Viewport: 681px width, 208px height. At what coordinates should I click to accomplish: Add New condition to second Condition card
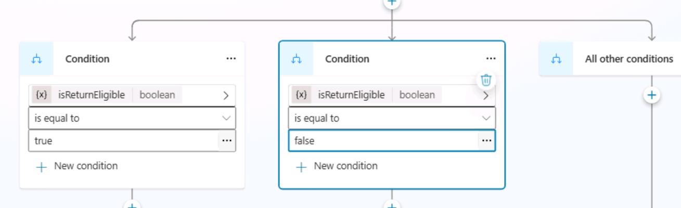337,166
